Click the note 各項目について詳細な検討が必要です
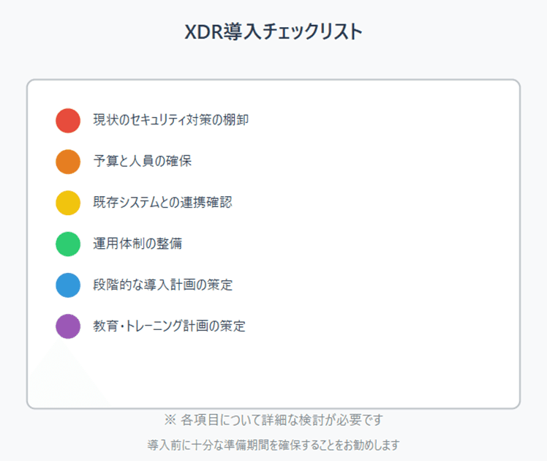Screen dimensions: 547x461 click(x=282, y=420)
